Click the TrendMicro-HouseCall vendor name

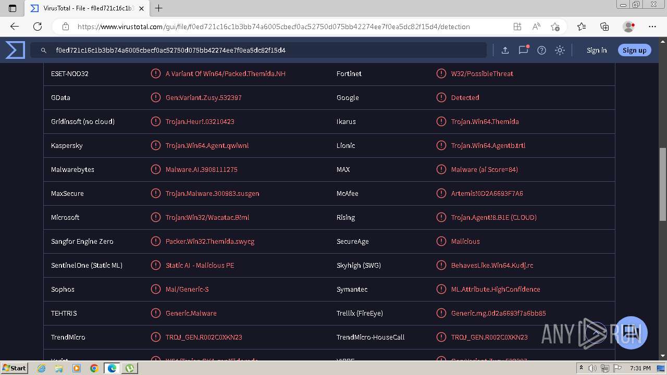click(x=370, y=337)
